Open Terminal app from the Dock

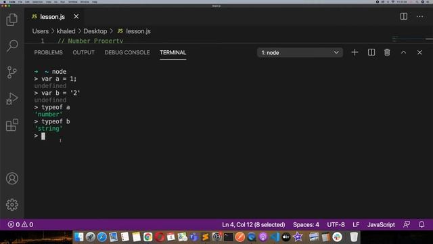click(x=229, y=237)
